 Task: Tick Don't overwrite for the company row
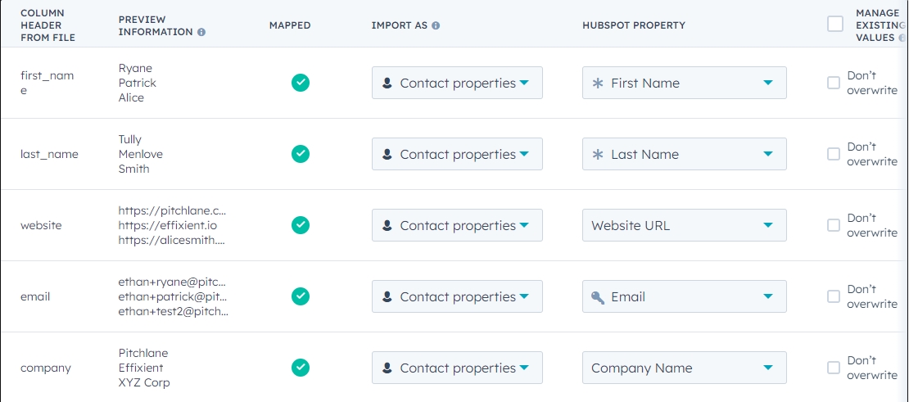tap(834, 368)
